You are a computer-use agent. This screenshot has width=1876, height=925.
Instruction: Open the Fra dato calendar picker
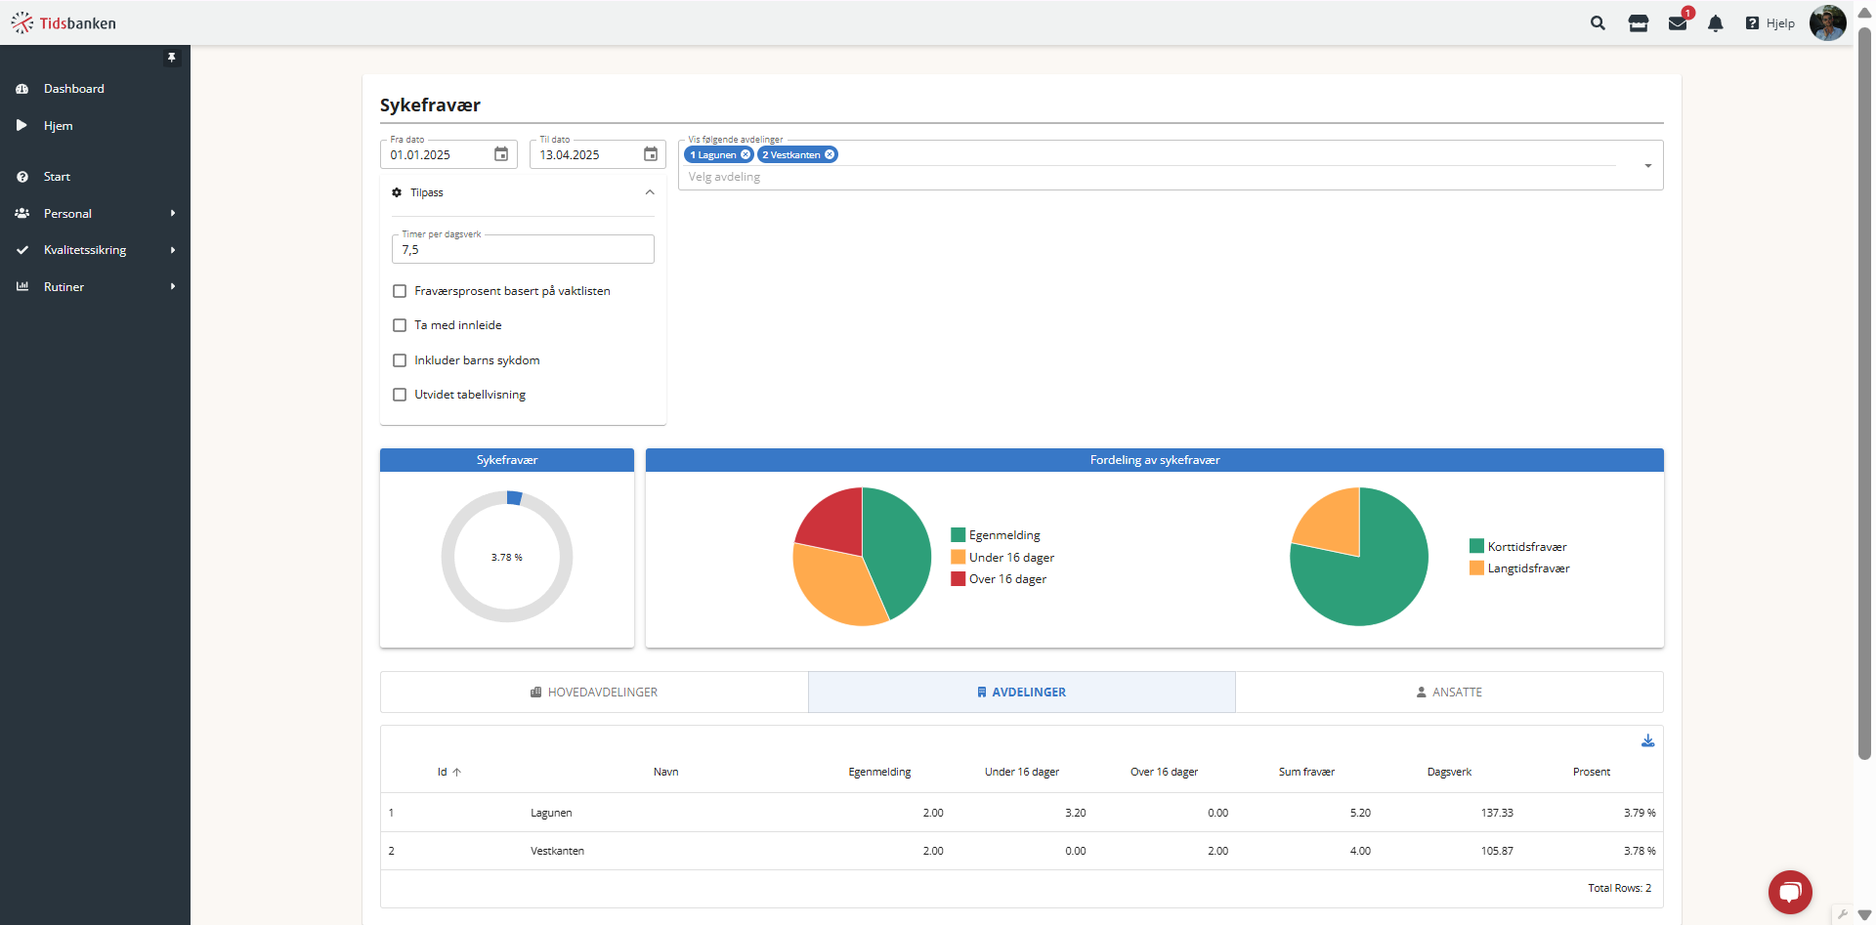501,154
